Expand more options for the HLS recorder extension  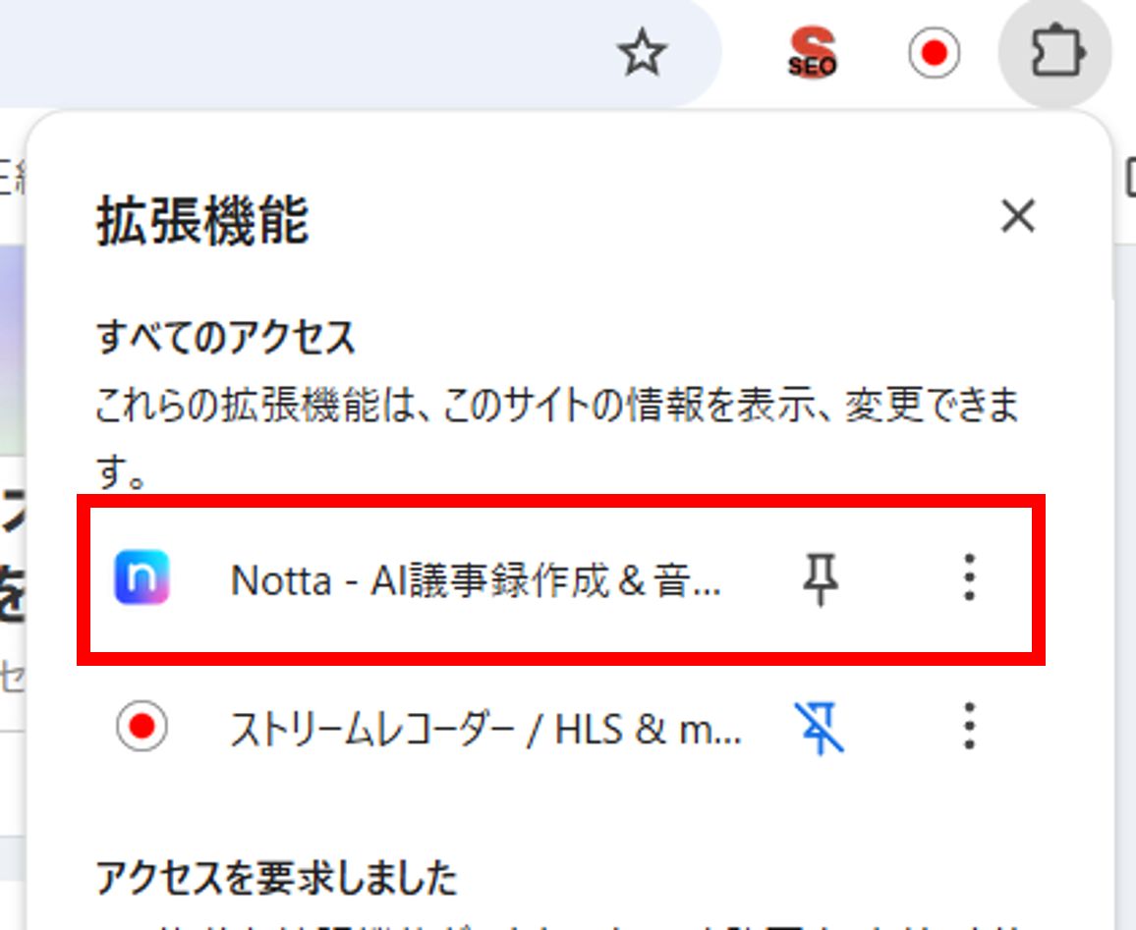pyautogui.click(x=969, y=727)
